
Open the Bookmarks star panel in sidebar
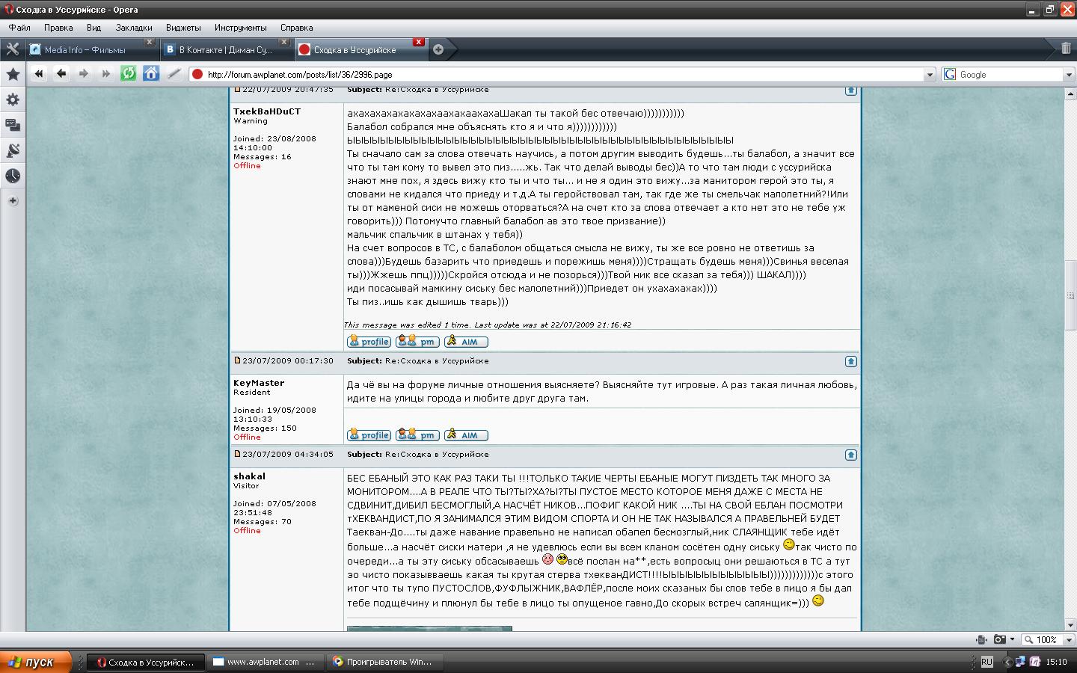13,74
